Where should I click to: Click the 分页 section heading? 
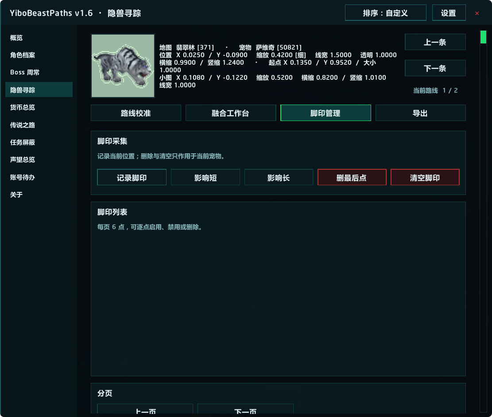click(105, 393)
